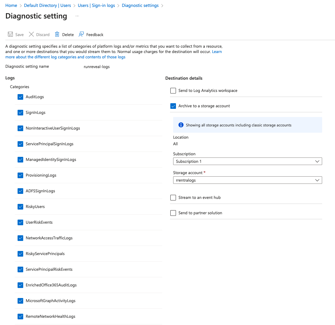
Task: Click the Delete trash can icon
Action: [x=57, y=35]
